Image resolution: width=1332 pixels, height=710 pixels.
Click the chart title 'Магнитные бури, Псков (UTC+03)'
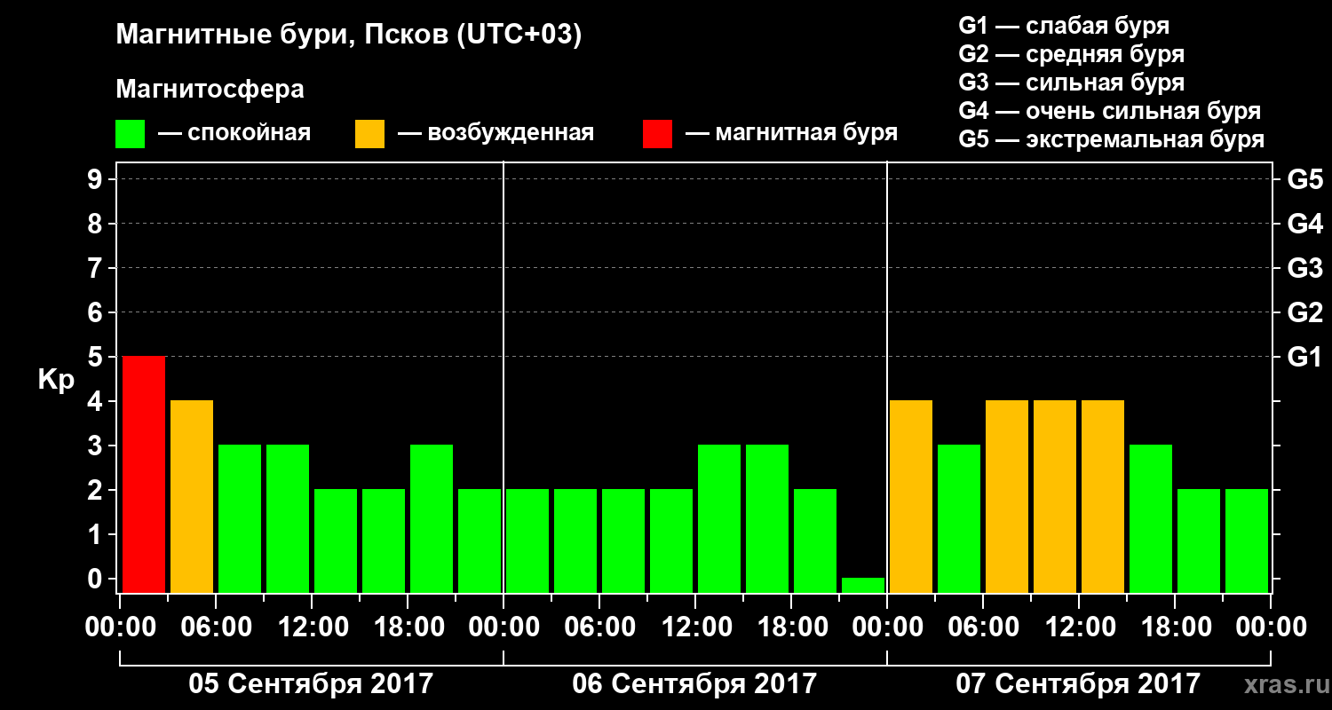point(349,35)
